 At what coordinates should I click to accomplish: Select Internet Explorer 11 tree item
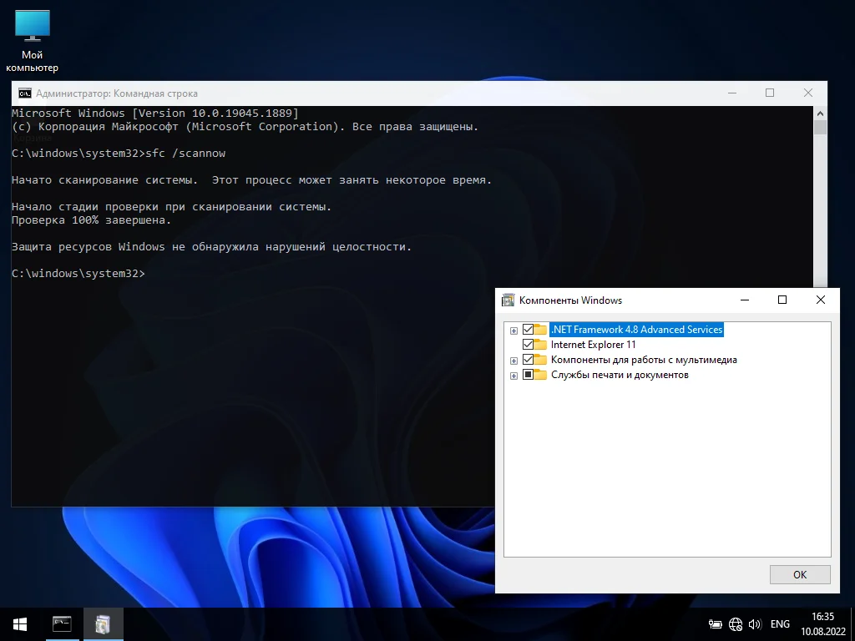(593, 345)
